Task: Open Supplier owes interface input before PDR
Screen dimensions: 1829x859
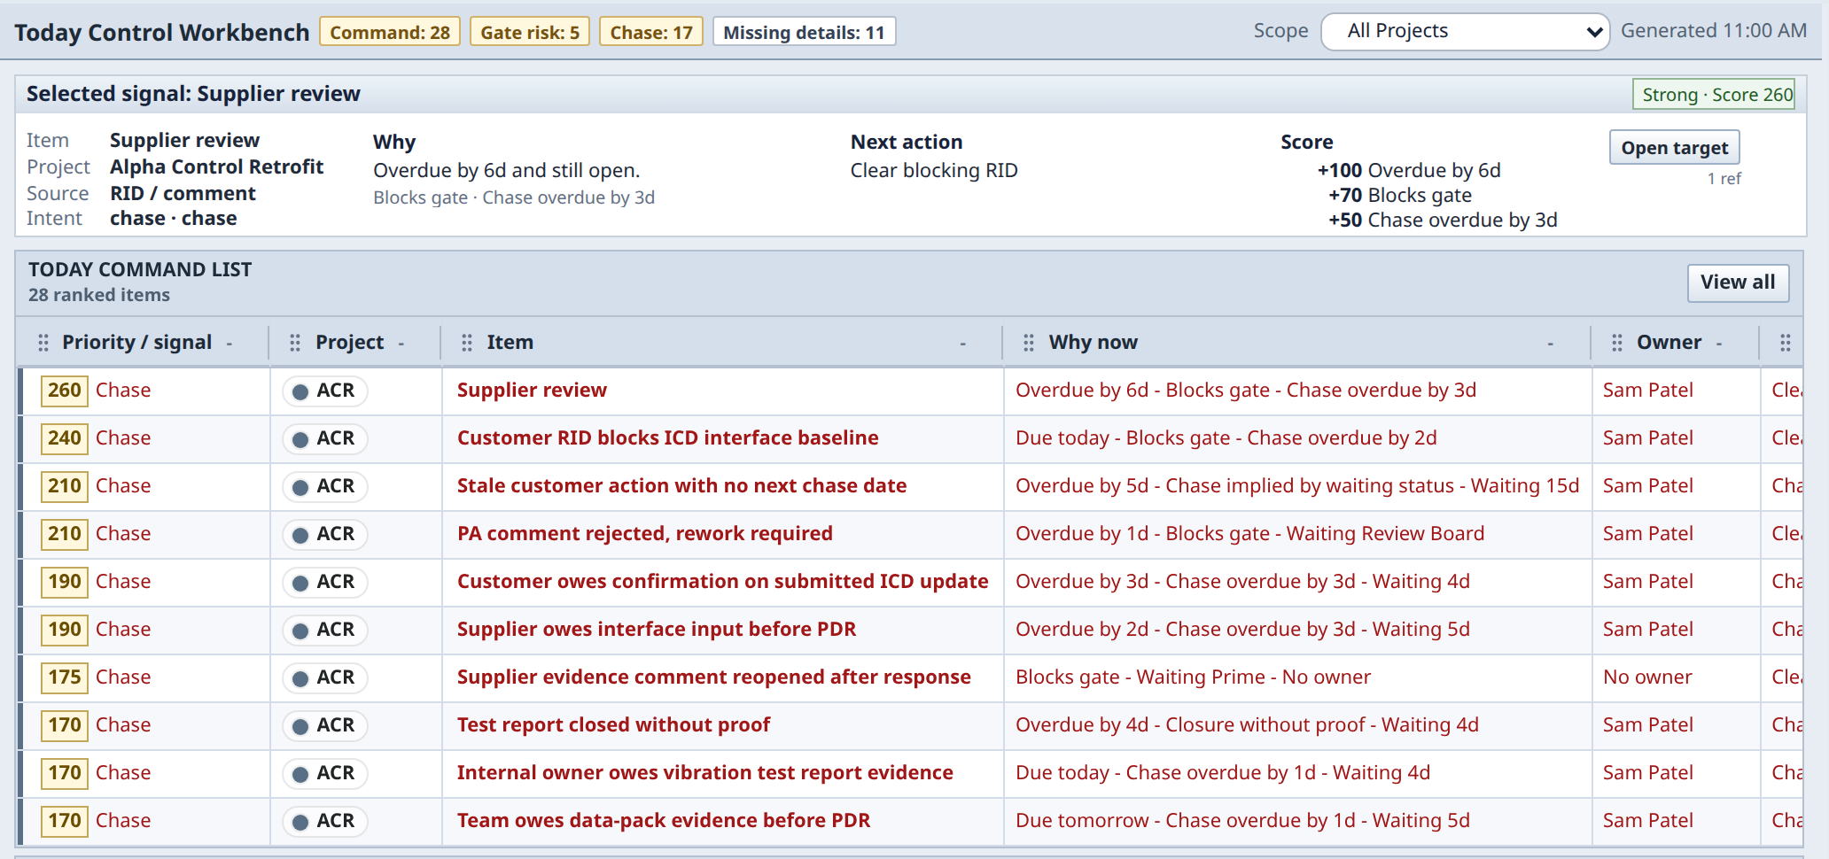Action: click(657, 630)
